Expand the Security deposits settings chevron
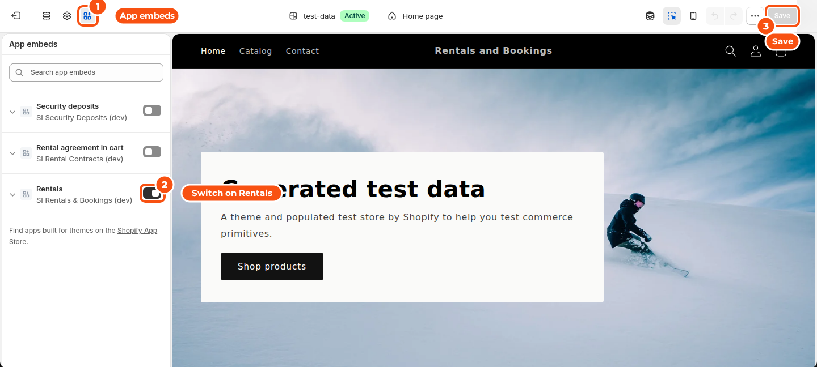Image resolution: width=817 pixels, height=367 pixels. pos(12,112)
